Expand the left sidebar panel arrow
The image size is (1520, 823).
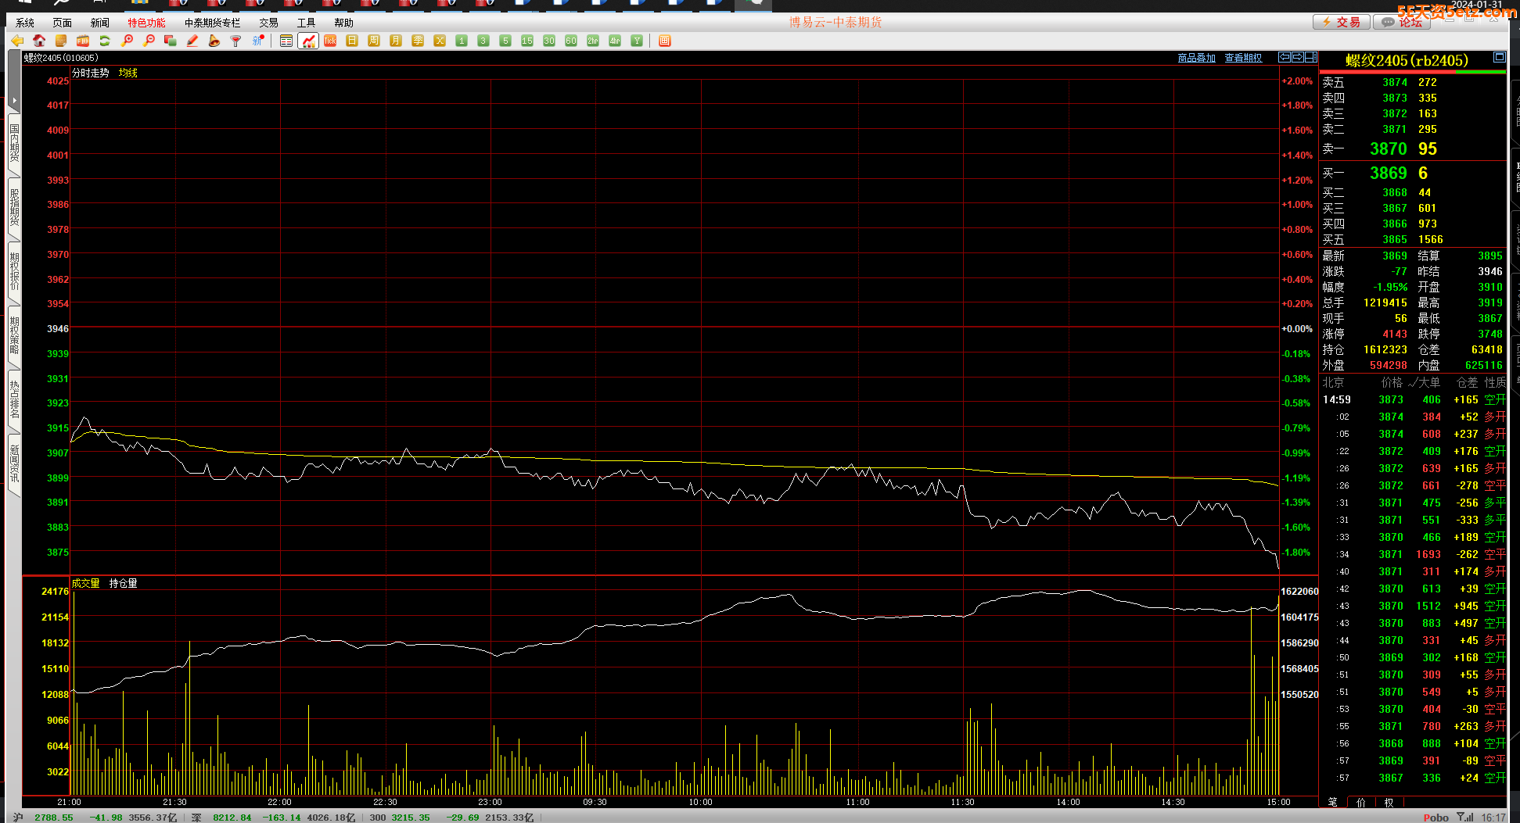pyautogui.click(x=14, y=100)
